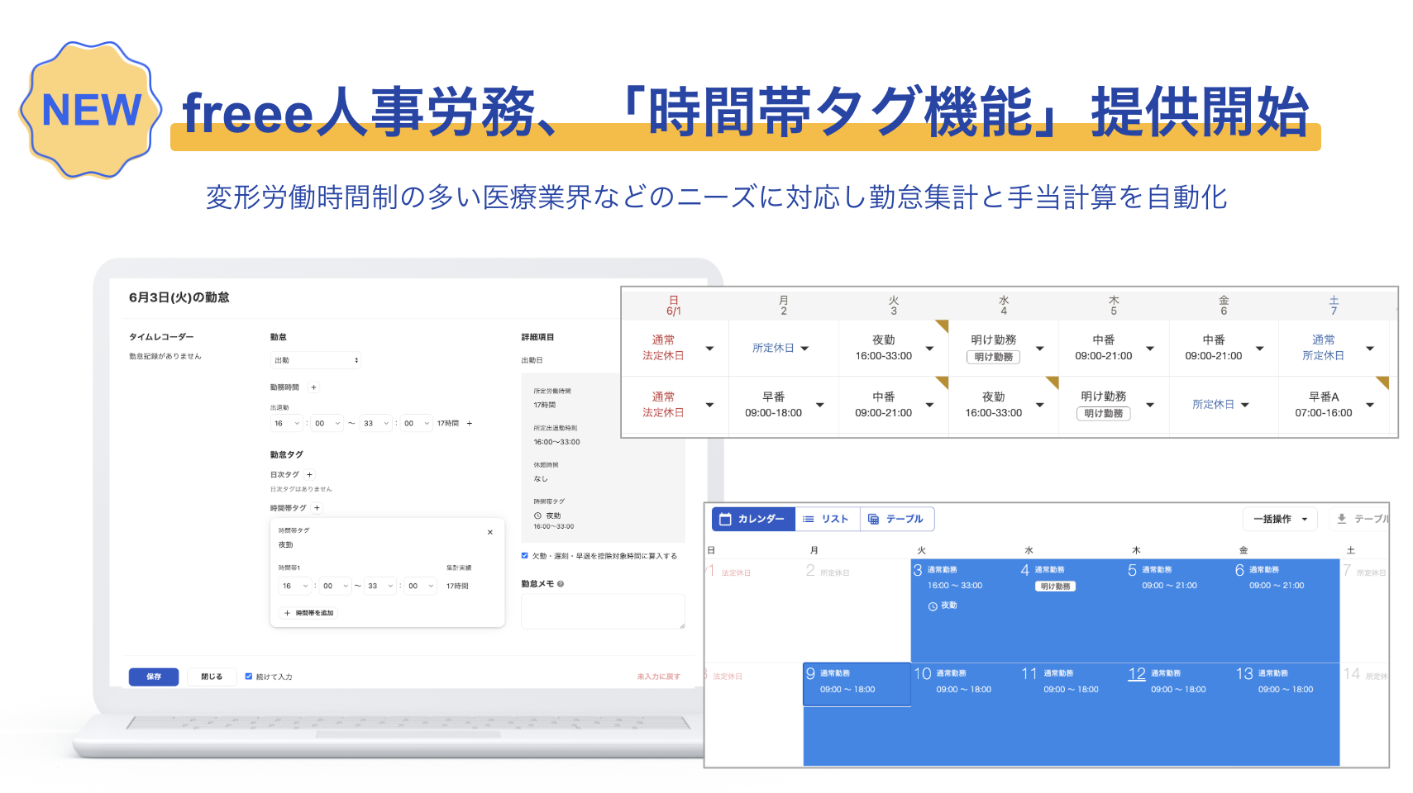This screenshot has width=1413, height=793.
Task: Toggle 欠勤・遅刻・早退を控除対象時間に算入する checkbox
Action: click(525, 556)
